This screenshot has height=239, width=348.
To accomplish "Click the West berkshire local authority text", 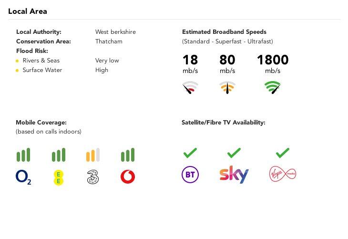I will point(115,32).
